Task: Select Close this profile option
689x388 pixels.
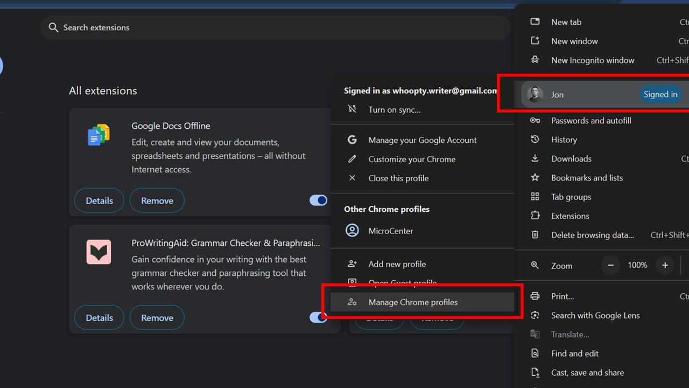Action: [423, 178]
